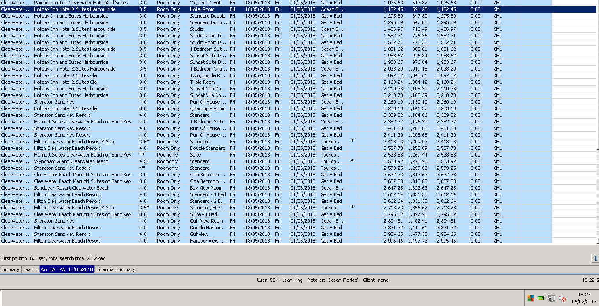Open the AVG antivirus tray icon

tap(531, 299)
